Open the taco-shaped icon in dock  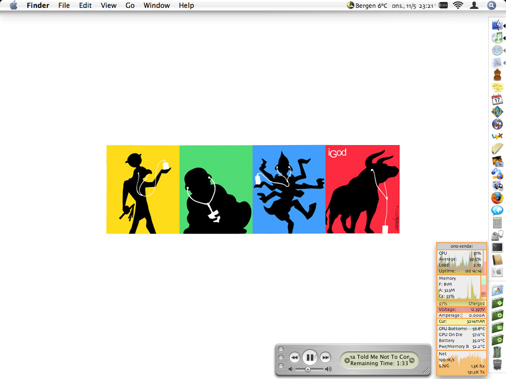(497, 149)
